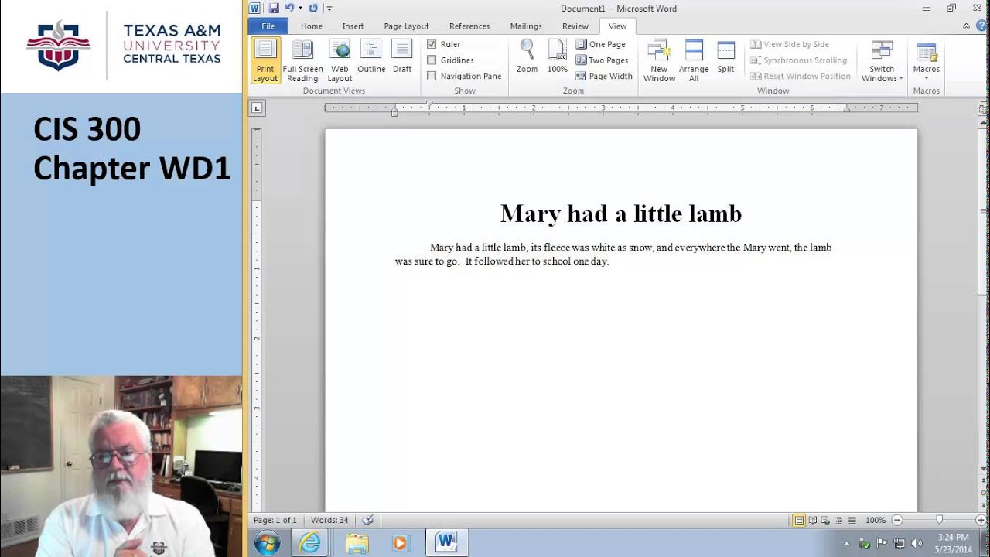Open the Zoom dialog magnifier button
Viewport: 990px width, 557px height.
[527, 57]
